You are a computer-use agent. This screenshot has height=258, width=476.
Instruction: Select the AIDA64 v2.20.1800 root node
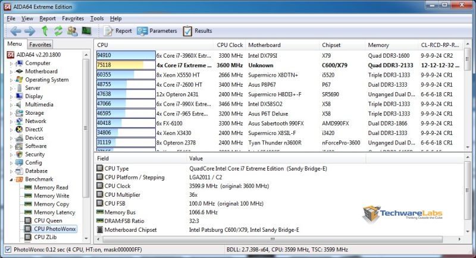pos(34,55)
